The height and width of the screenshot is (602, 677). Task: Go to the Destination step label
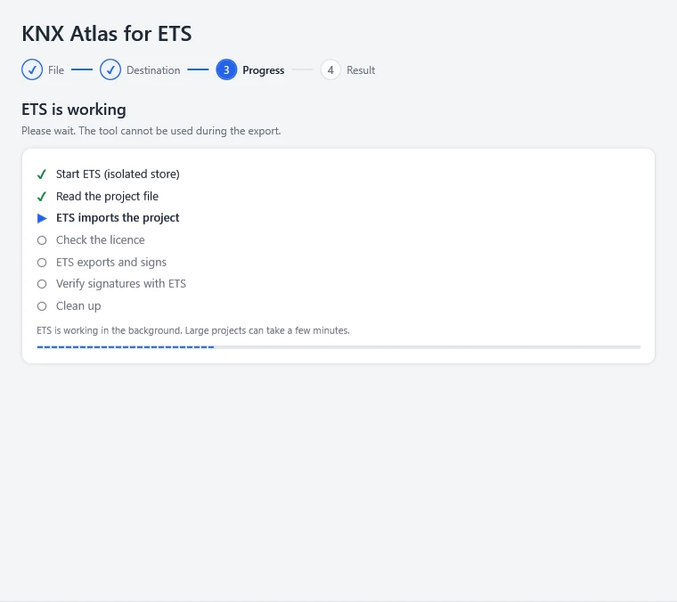[x=153, y=70]
